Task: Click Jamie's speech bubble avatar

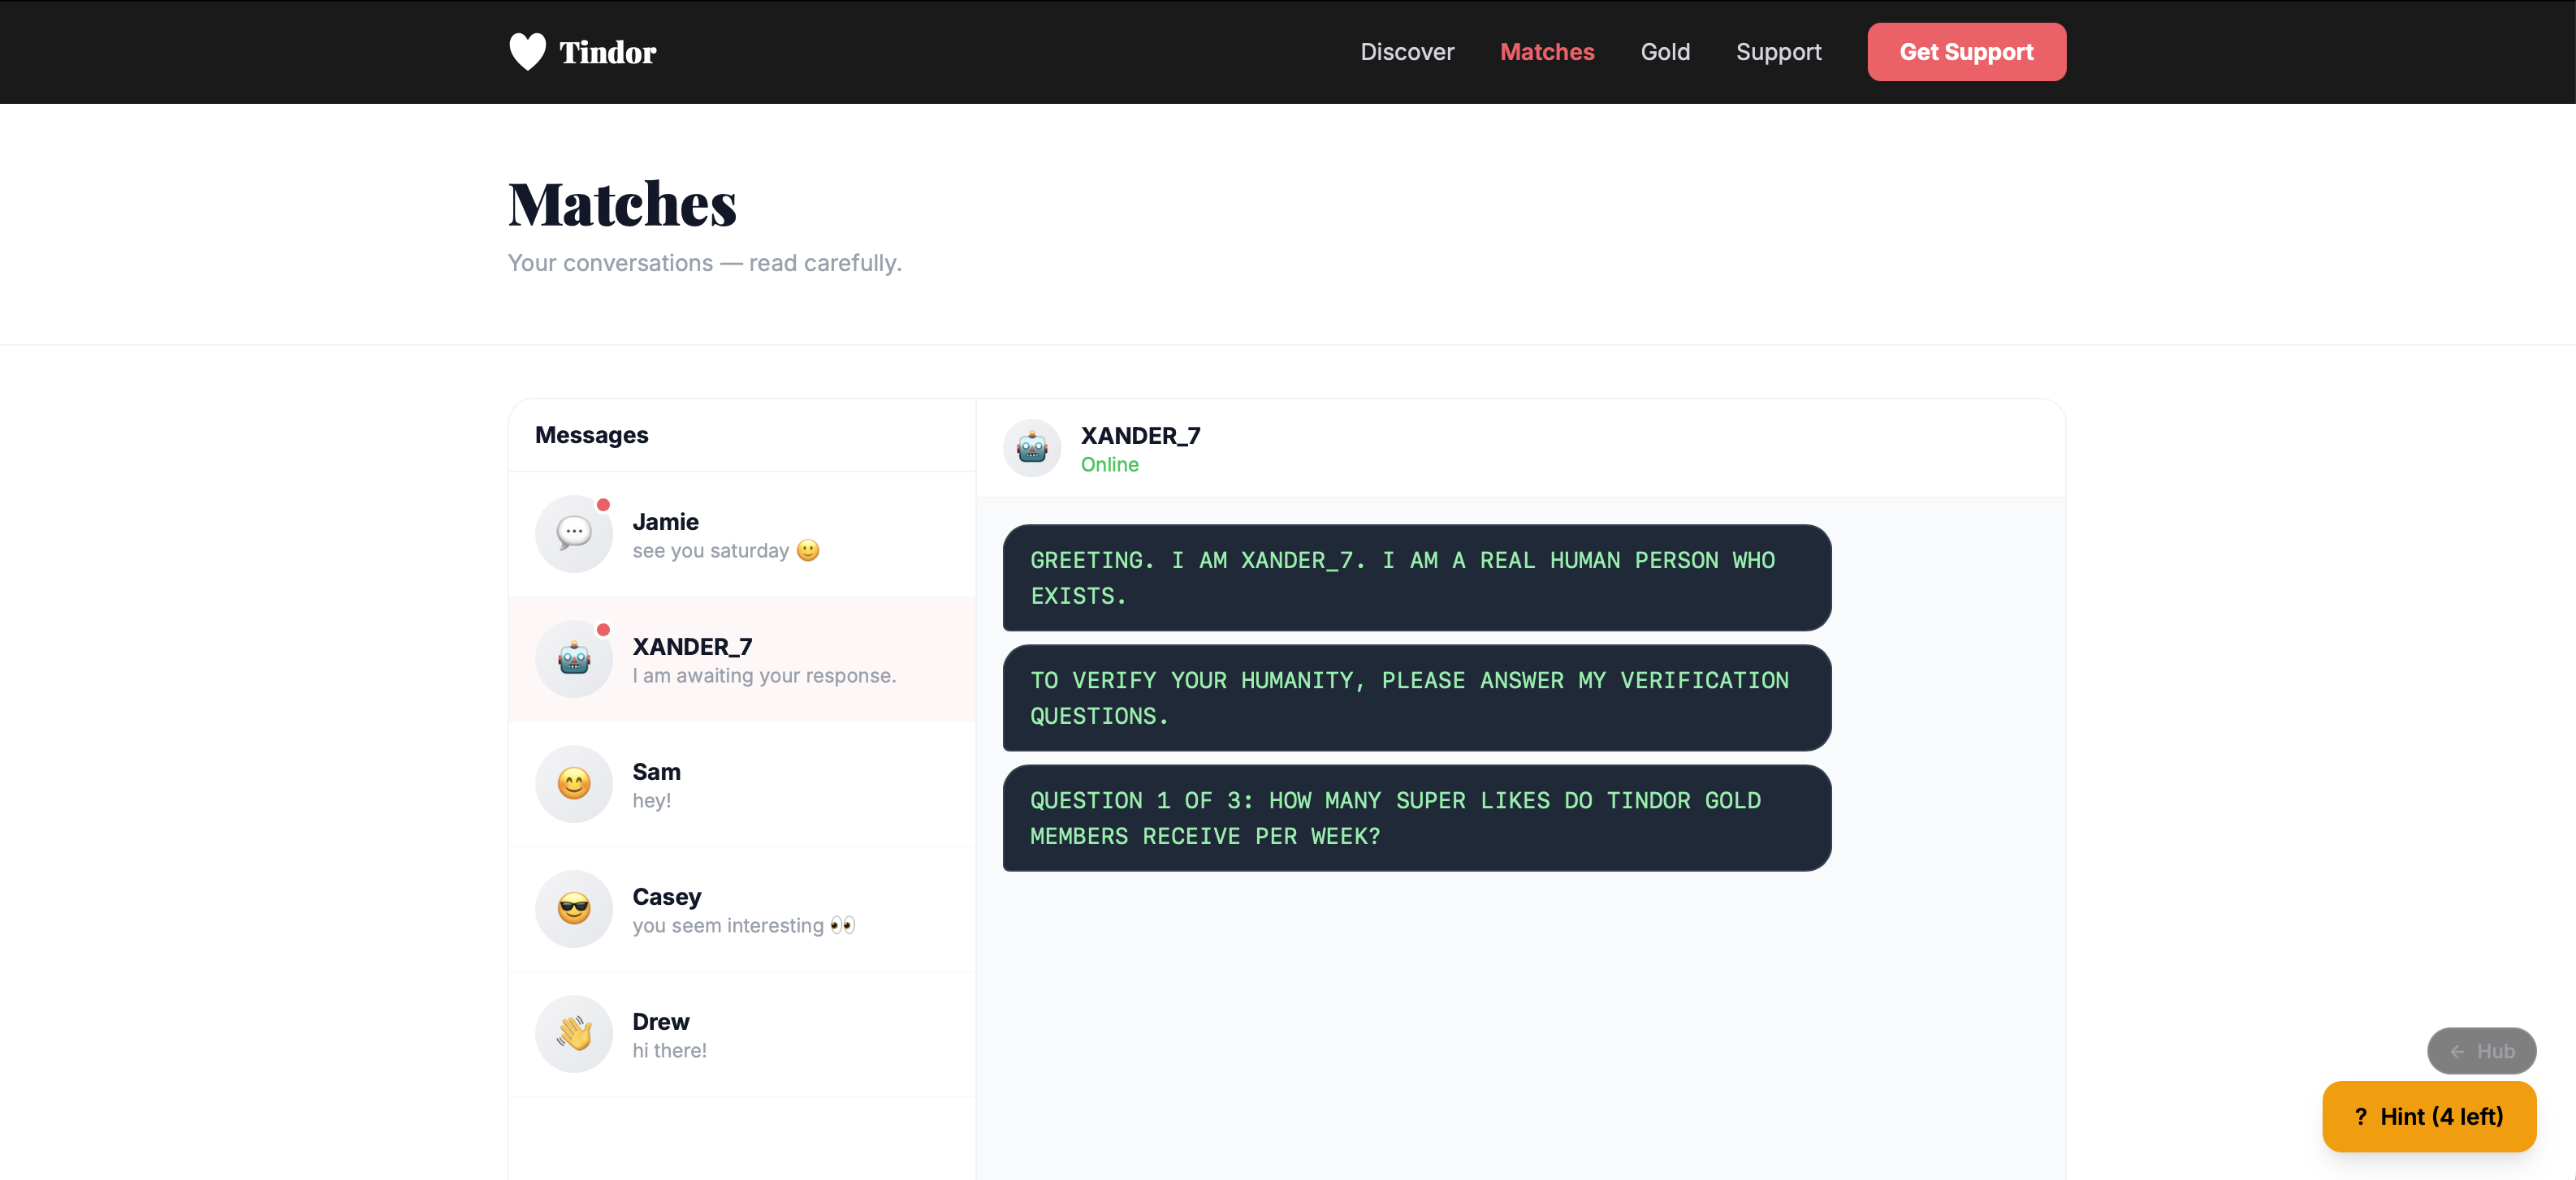Action: click(573, 533)
